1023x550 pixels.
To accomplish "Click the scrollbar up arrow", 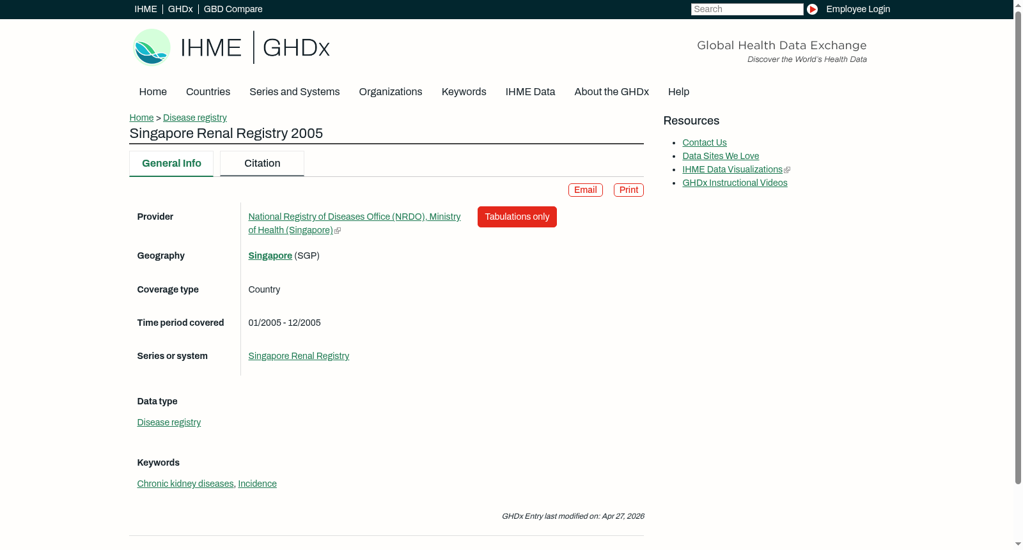I will pyautogui.click(x=1018, y=4).
